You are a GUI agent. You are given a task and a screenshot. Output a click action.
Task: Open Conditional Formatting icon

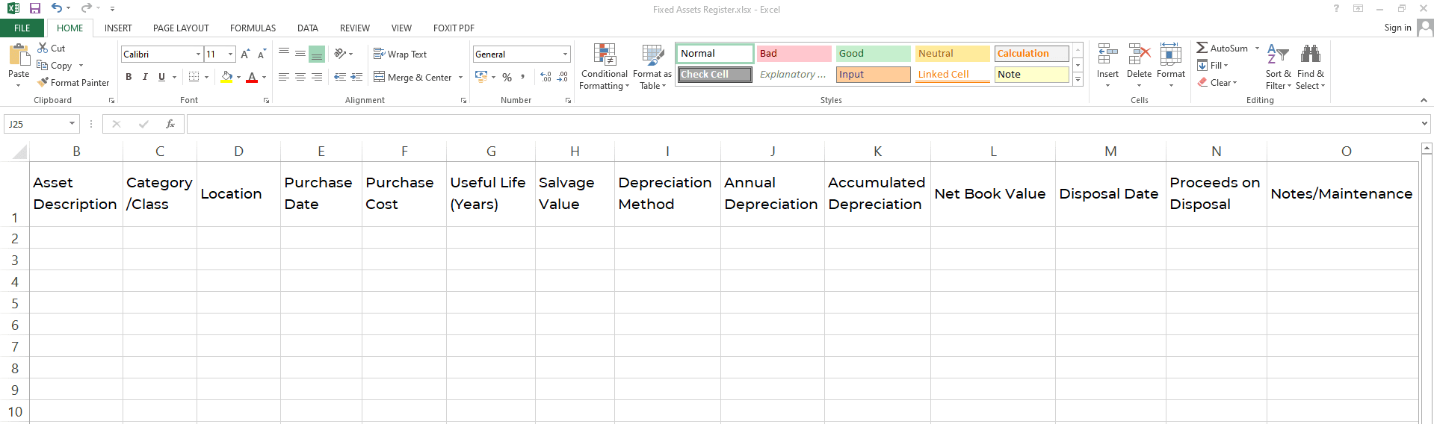[x=605, y=55]
